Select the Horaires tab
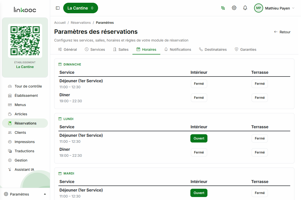Viewport: 301px width, 200px height. coord(146,49)
